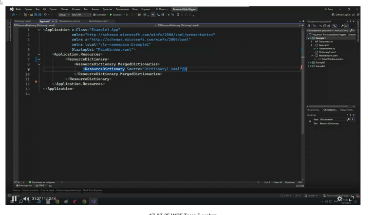Click StartupUri attribute on line 5
The height and width of the screenshot is (215, 374).
click(83, 49)
